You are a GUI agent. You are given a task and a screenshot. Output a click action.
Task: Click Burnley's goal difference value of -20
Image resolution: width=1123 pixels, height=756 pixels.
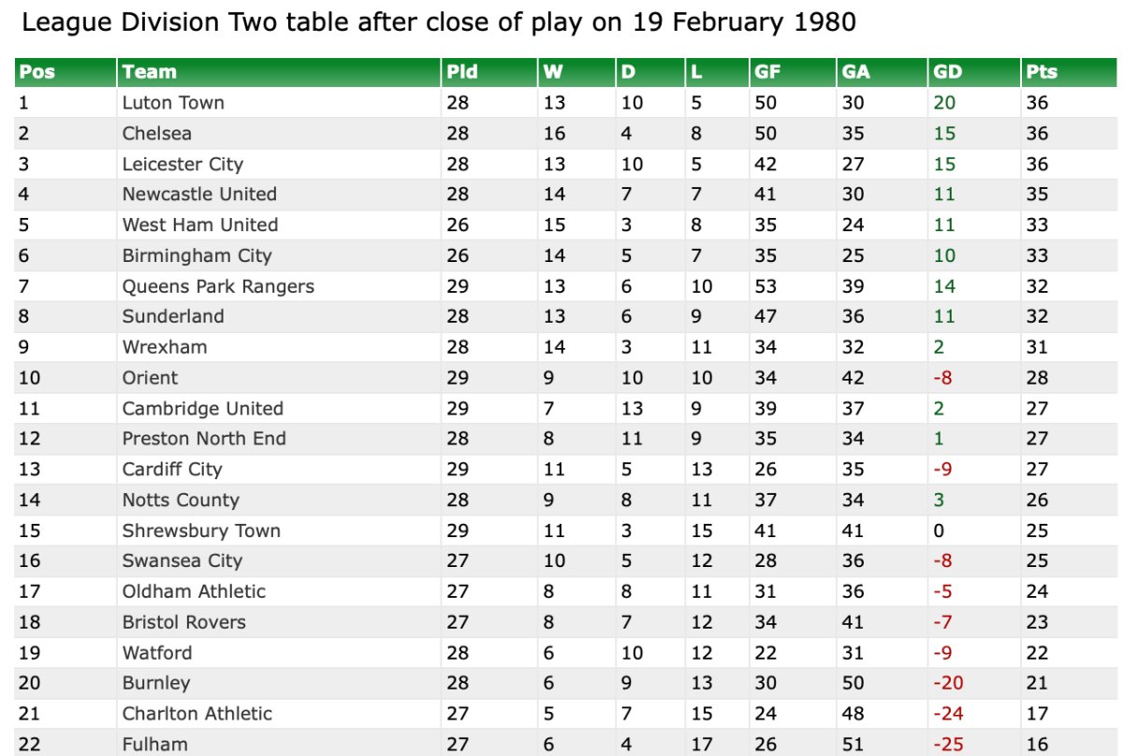click(948, 683)
